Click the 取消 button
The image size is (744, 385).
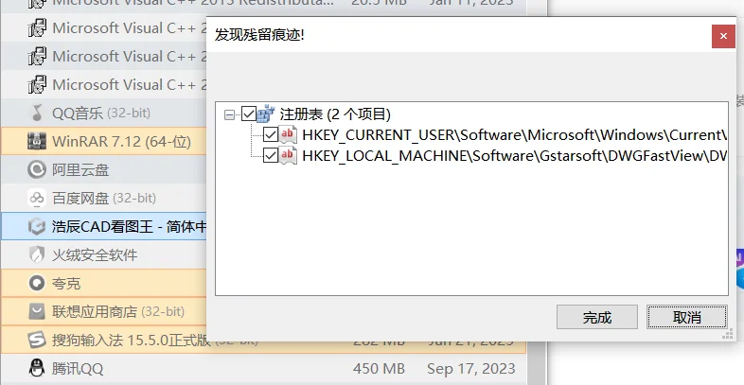click(686, 317)
